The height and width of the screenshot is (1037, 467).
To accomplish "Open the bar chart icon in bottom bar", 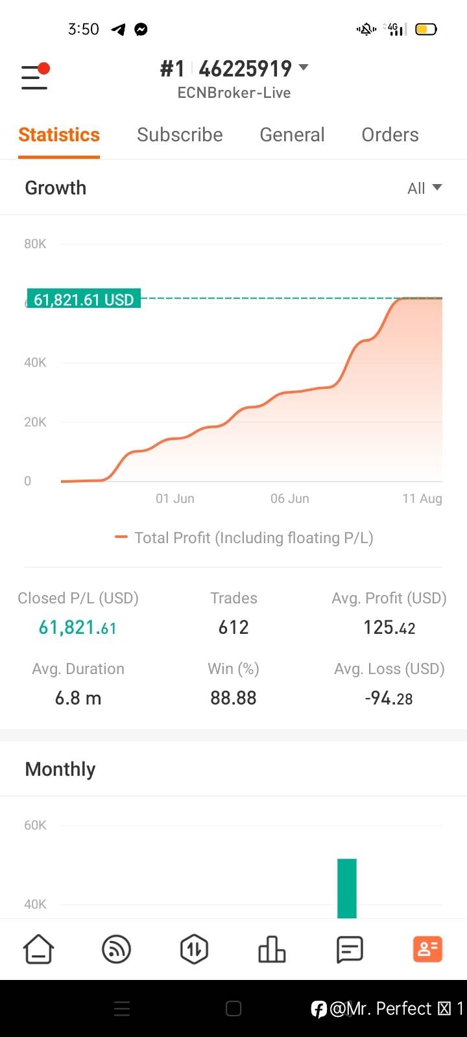I will coord(272,950).
